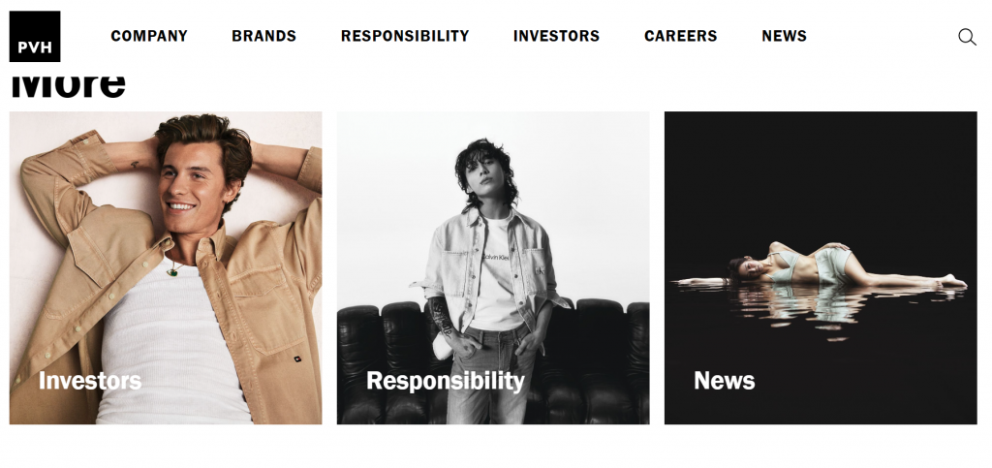Image resolution: width=992 pixels, height=468 pixels.
Task: Click the "More" section heading
Action: tap(68, 85)
